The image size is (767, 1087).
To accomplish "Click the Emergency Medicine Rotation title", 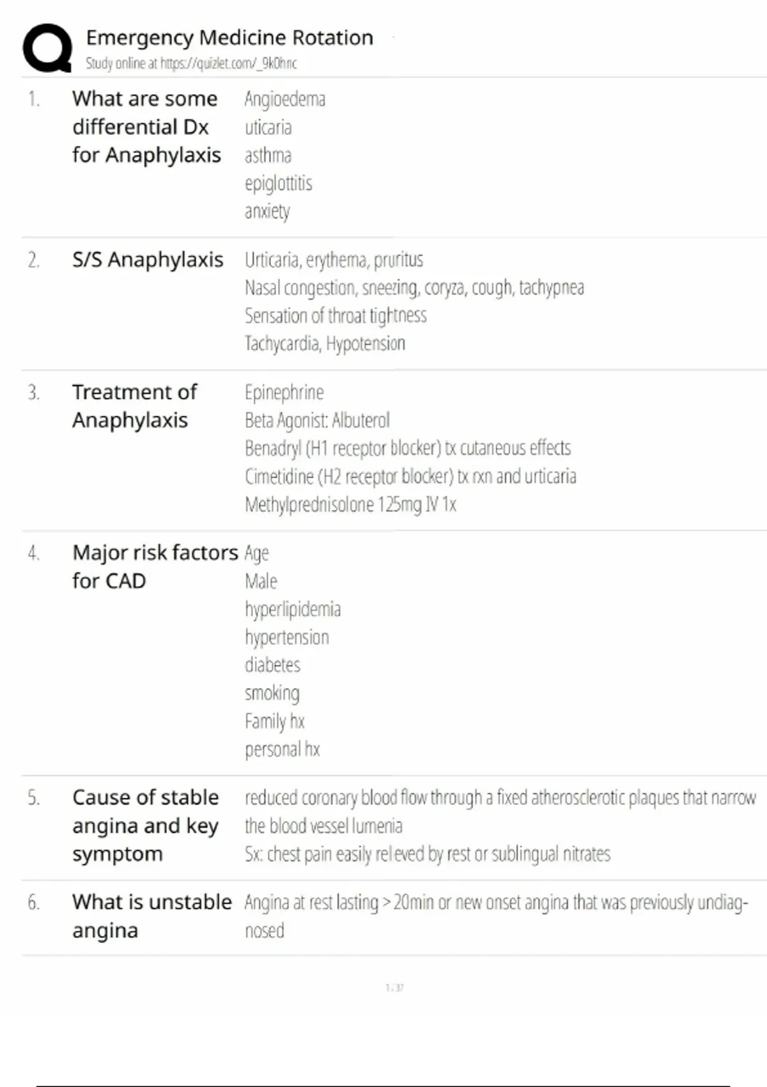I will pos(229,38).
